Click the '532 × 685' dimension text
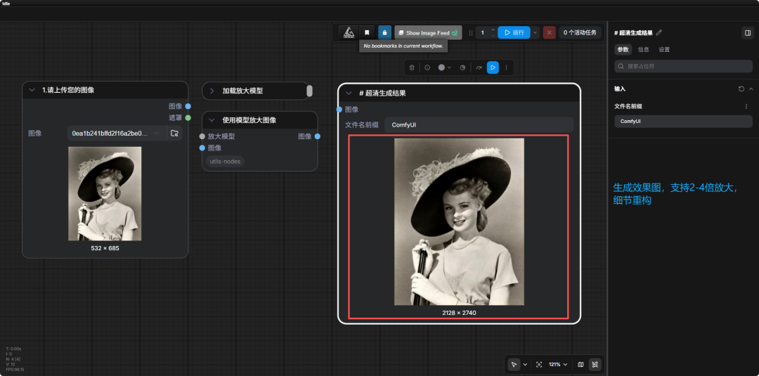Image resolution: width=759 pixels, height=376 pixels. click(105, 248)
